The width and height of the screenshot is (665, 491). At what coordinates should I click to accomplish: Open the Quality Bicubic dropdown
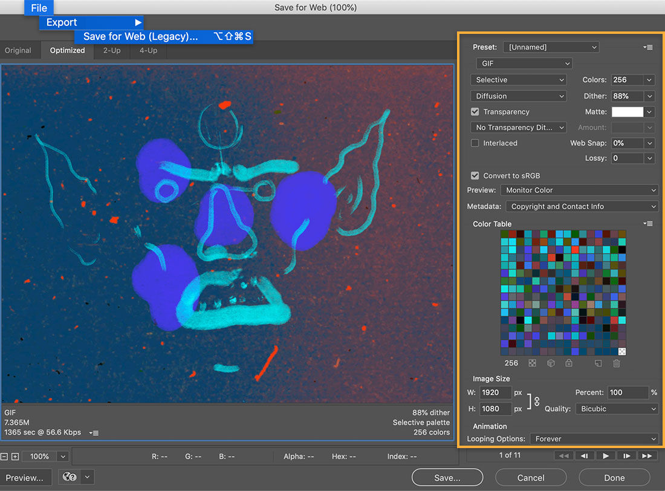pyautogui.click(x=617, y=409)
